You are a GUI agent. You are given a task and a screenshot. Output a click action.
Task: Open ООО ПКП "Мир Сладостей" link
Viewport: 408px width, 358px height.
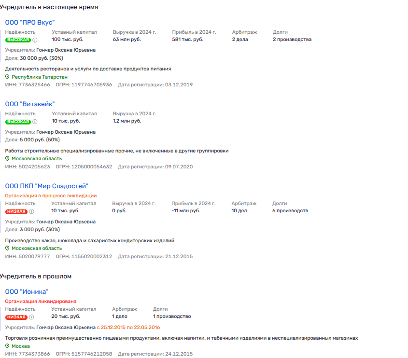[x=47, y=186]
